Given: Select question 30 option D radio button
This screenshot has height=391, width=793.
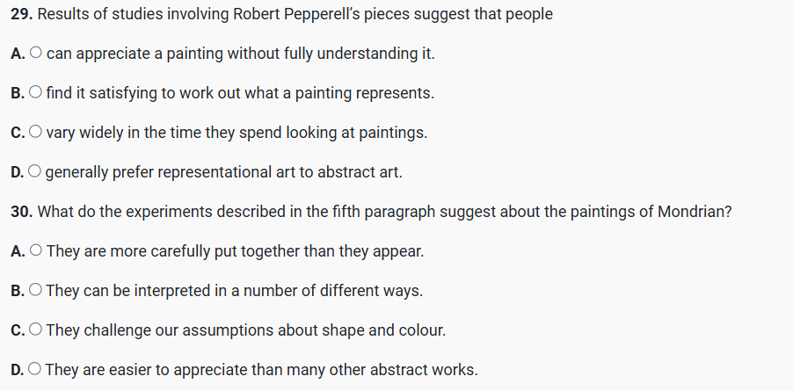Looking at the screenshot, I should [x=36, y=370].
